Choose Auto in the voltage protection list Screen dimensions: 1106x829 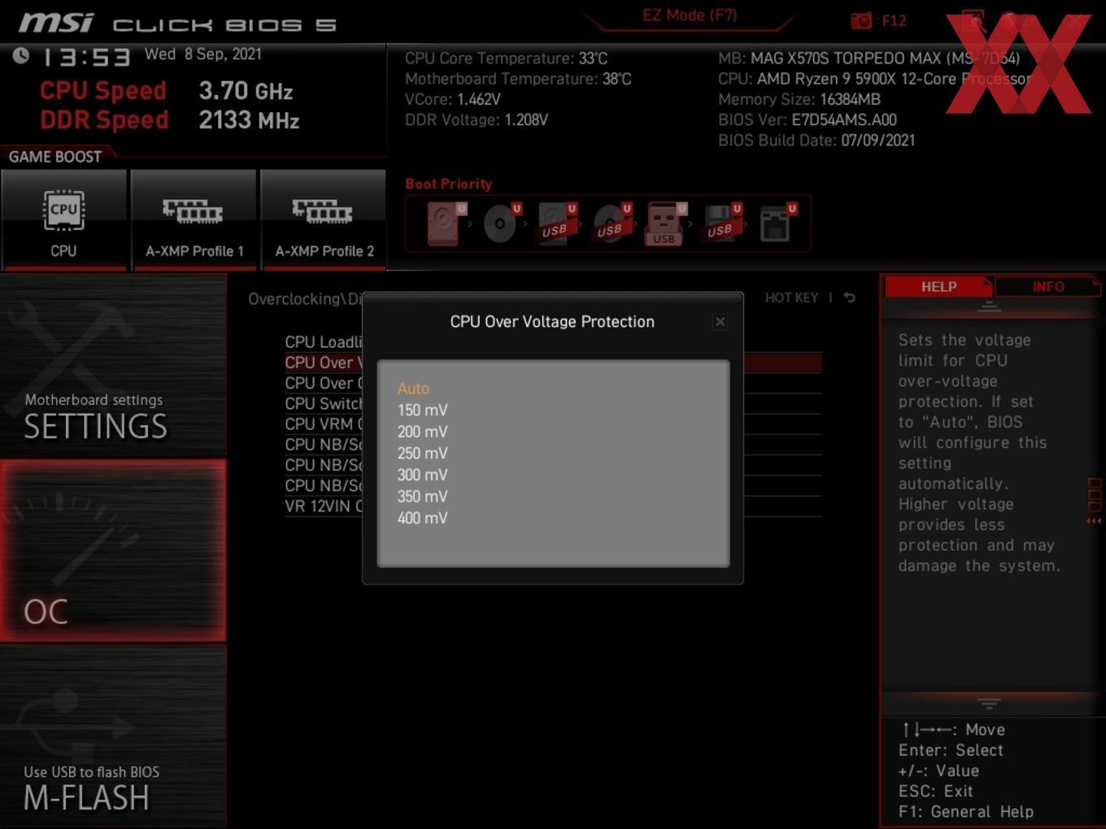pos(413,388)
